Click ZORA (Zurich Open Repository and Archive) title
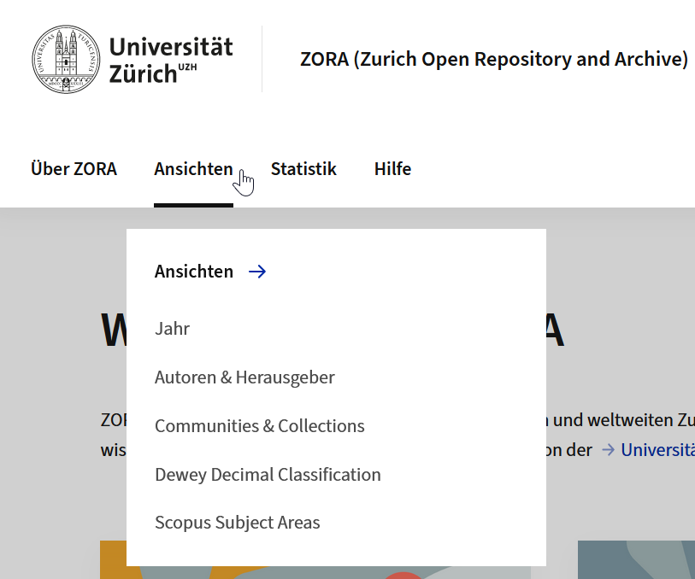 (x=494, y=59)
